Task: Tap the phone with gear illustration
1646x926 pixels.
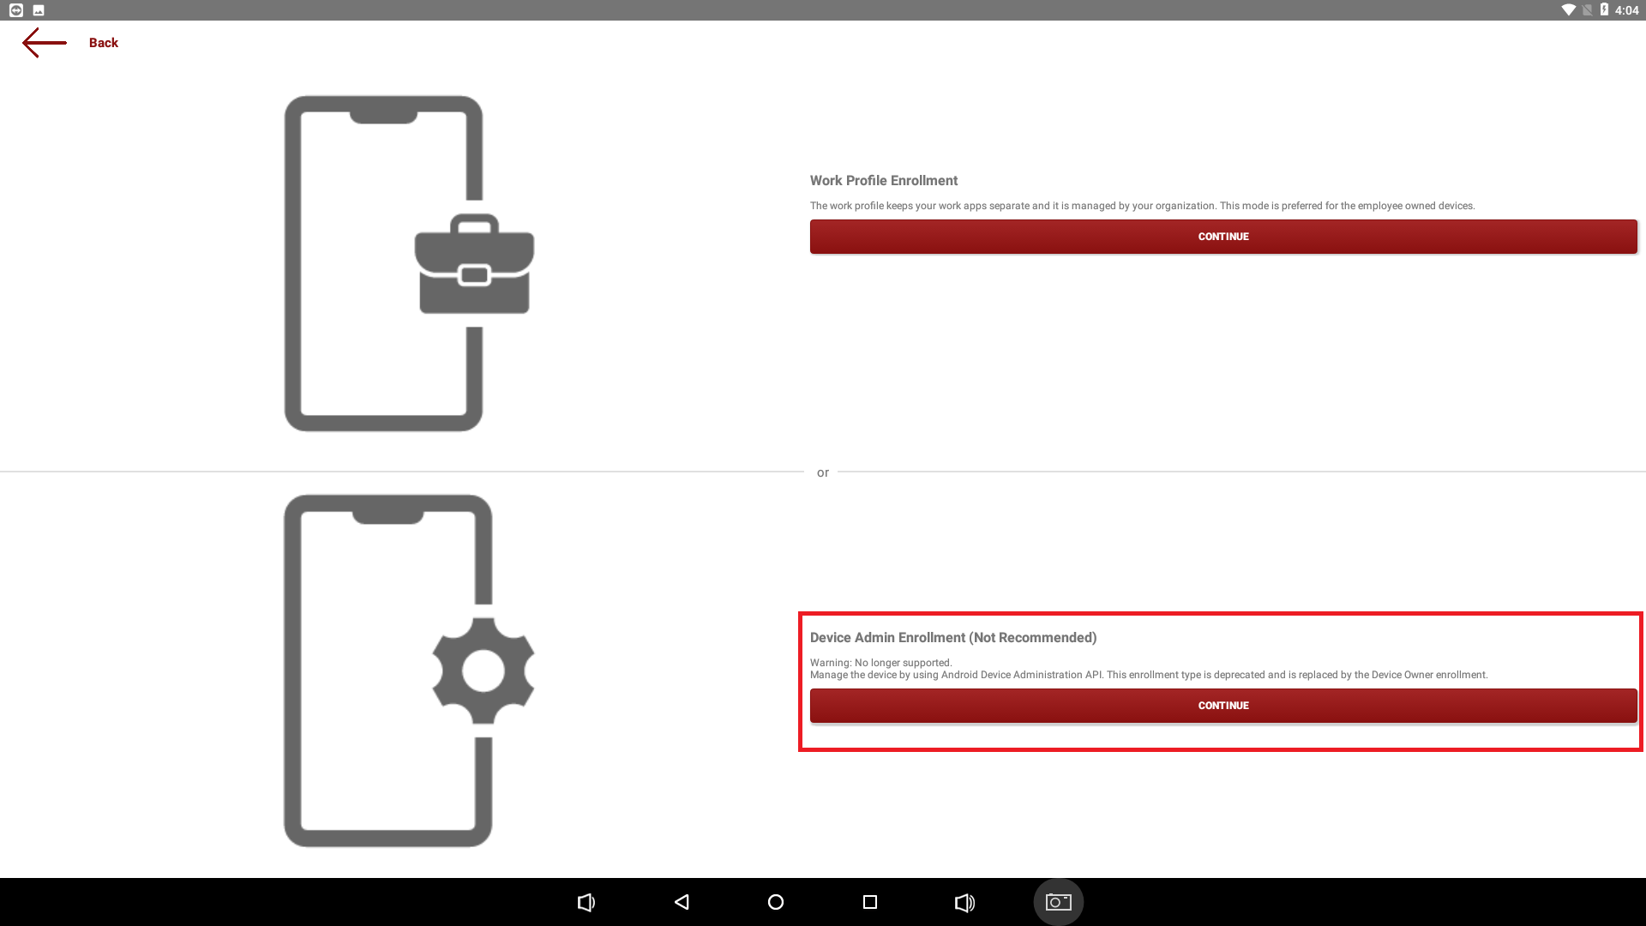Action: tap(409, 670)
